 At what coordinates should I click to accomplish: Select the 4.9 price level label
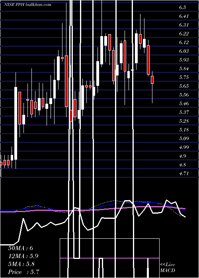coord(183,156)
